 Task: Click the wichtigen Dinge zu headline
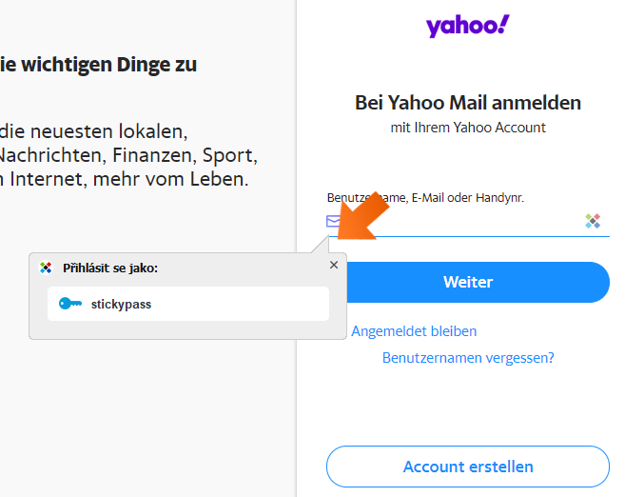pyautogui.click(x=98, y=65)
